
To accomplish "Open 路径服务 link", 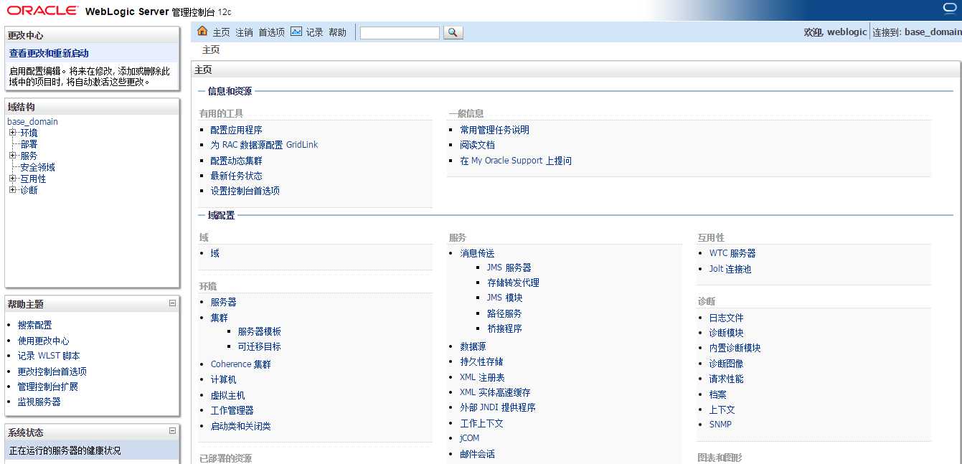I will (504, 313).
